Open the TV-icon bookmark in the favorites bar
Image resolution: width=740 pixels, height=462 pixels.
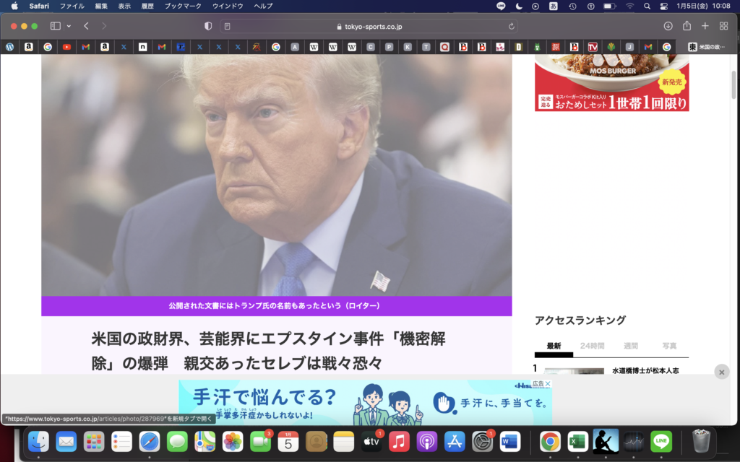591,47
